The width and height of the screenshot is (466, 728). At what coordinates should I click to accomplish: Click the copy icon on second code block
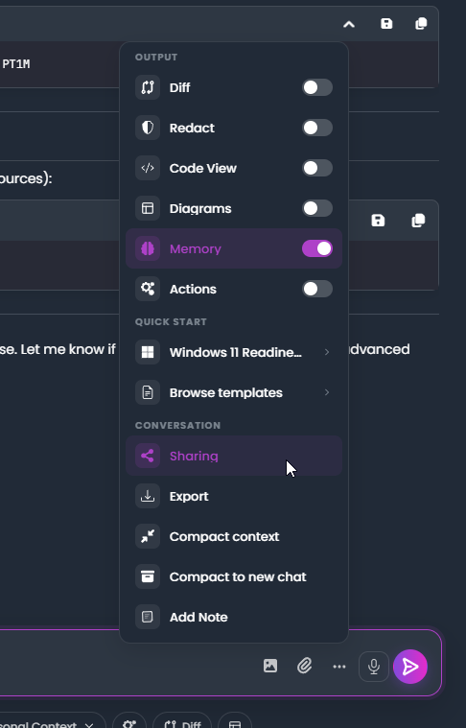(418, 221)
